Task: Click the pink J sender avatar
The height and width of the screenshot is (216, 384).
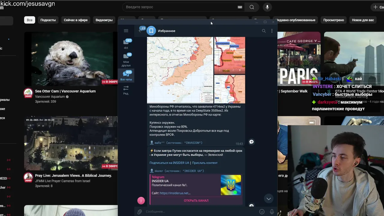Action: (x=141, y=200)
